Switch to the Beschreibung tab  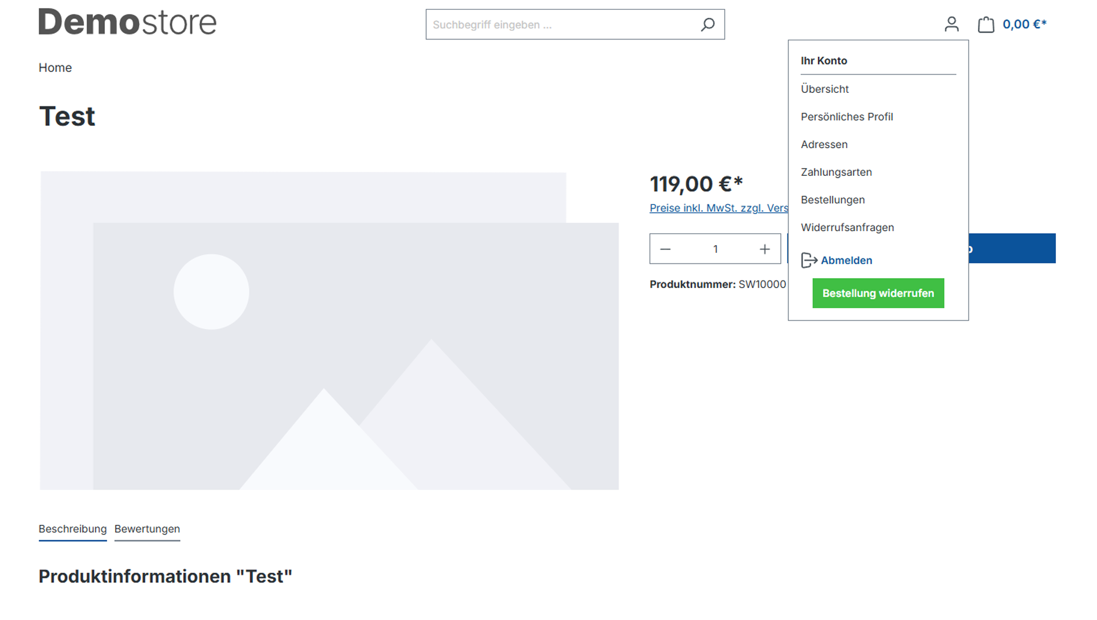pyautogui.click(x=73, y=529)
